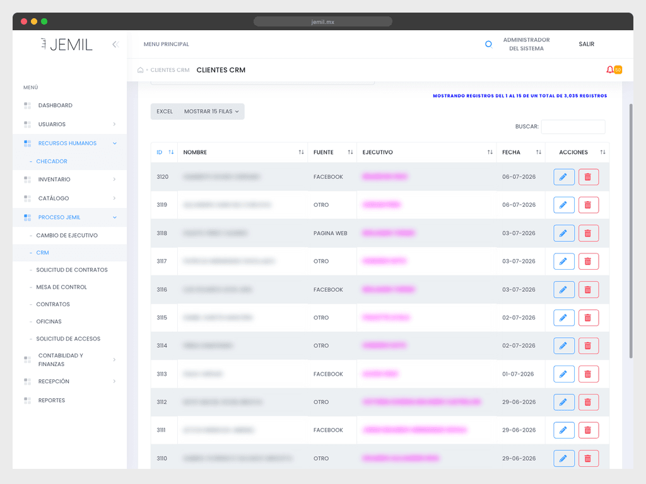The image size is (646, 484).
Task: Open Solicitud de Contratos submenu item
Action: tap(72, 270)
